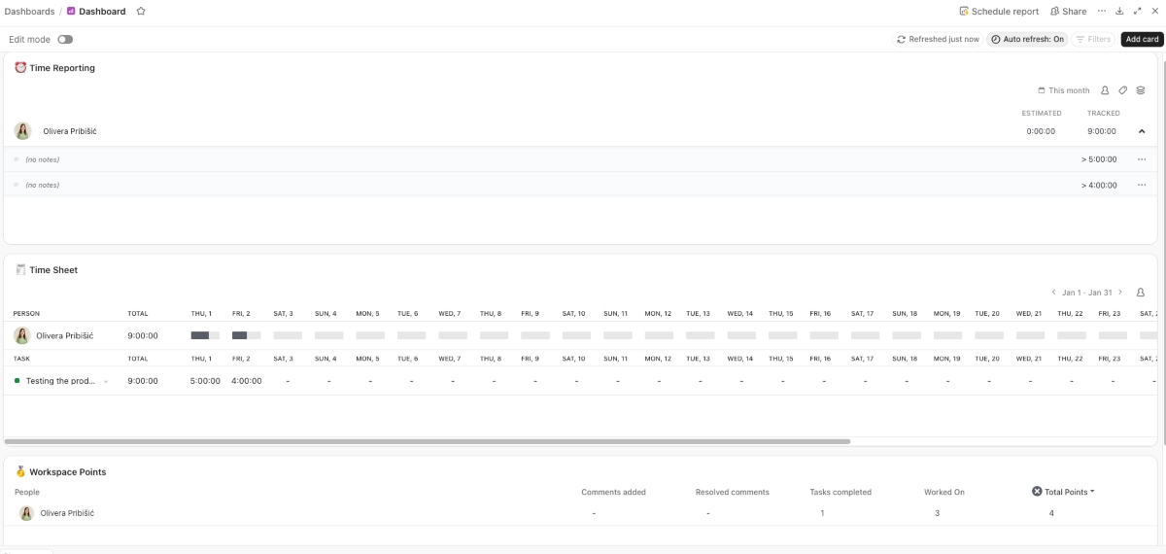Click the PERSON column header
Image resolution: width=1166 pixels, height=554 pixels.
27,314
